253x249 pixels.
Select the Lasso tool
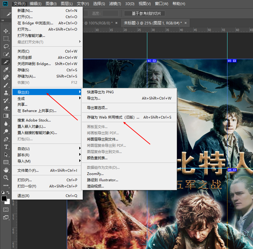6,46
